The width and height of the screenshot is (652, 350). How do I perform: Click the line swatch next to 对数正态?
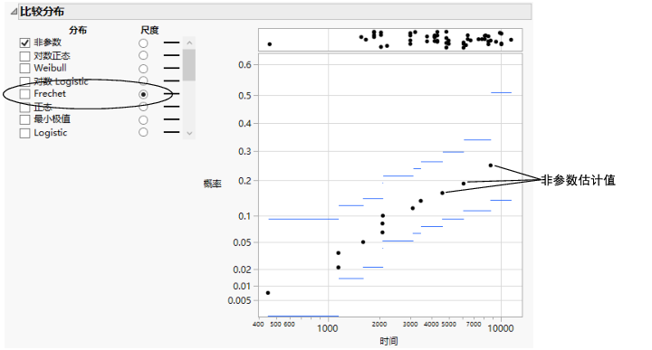(172, 55)
